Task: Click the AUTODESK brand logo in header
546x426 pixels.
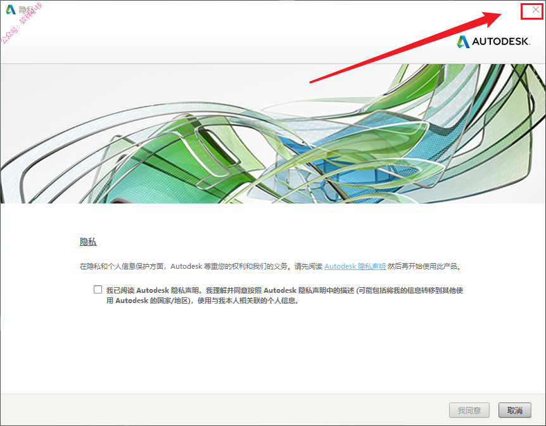Action: coord(493,41)
